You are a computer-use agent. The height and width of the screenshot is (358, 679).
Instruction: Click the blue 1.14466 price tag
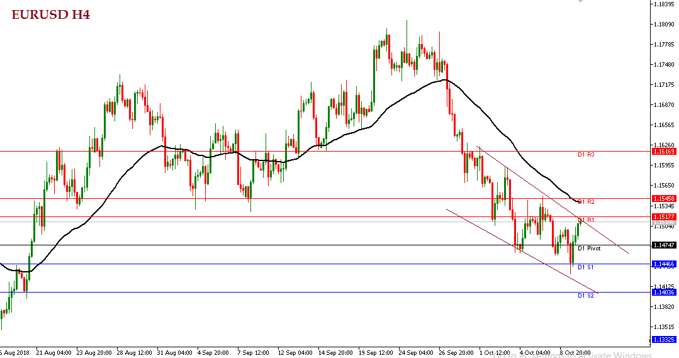(665, 264)
